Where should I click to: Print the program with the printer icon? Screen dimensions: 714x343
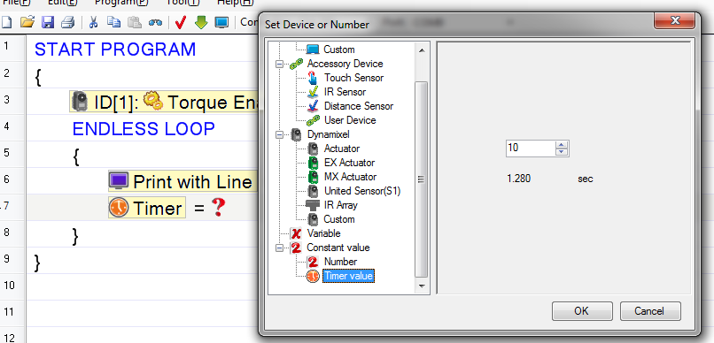68,22
